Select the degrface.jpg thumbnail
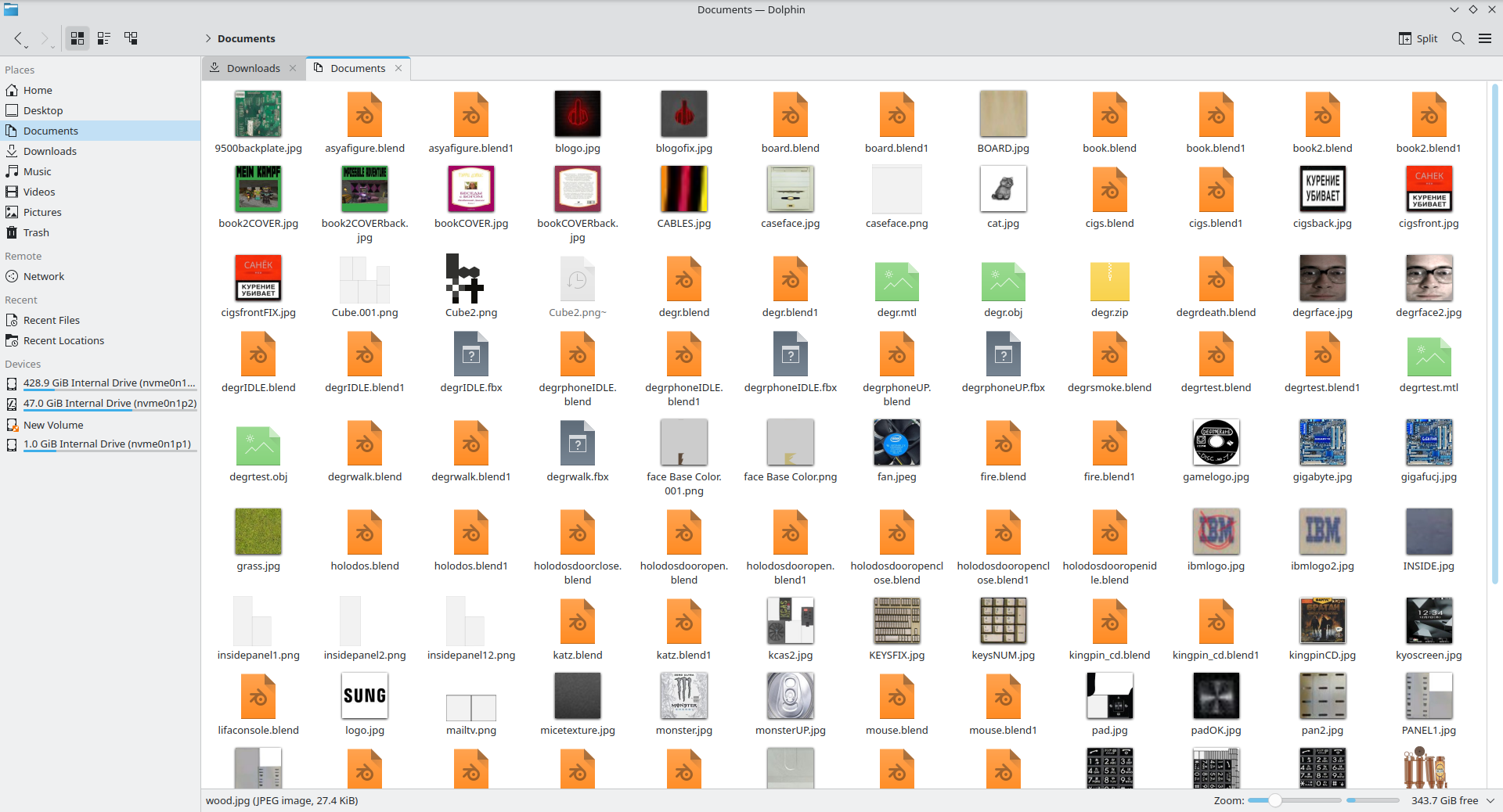This screenshot has height=812, width=1503. 1322,278
